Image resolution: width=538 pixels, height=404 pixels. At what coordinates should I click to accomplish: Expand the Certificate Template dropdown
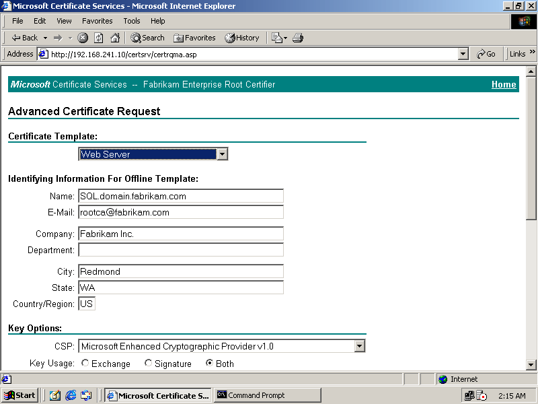223,154
